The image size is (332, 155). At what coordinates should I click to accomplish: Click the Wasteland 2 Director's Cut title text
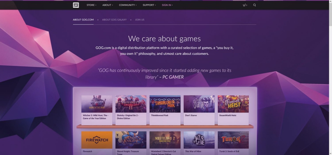click(164, 153)
